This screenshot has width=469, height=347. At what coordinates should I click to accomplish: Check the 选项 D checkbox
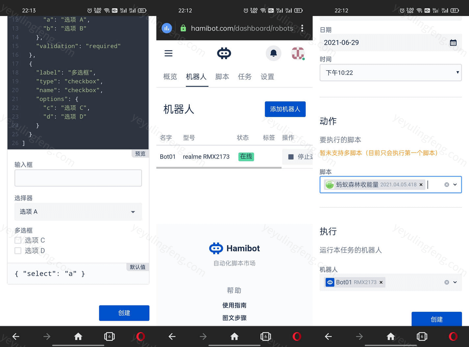18,251
